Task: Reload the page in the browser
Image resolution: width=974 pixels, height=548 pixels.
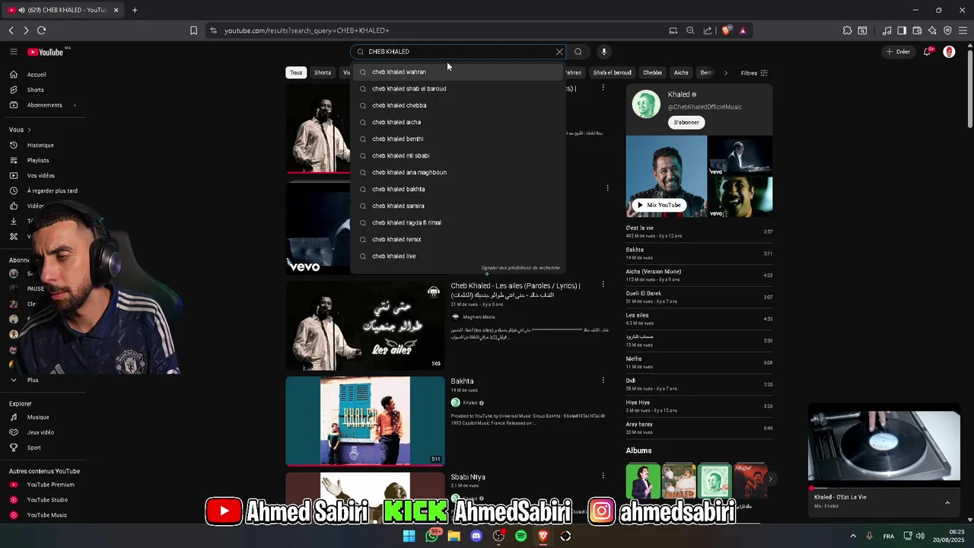Action: [41, 30]
